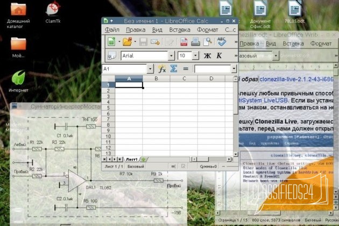Select the Лист1 sheet tab
The width and height of the screenshot is (339, 226).
pos(132,159)
